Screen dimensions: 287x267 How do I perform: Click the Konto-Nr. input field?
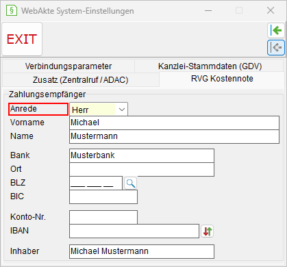pos(103,217)
